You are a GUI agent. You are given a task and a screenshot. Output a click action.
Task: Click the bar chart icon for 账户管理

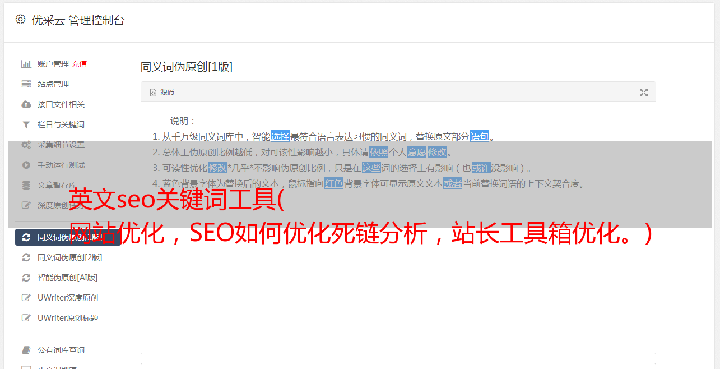[x=26, y=64]
